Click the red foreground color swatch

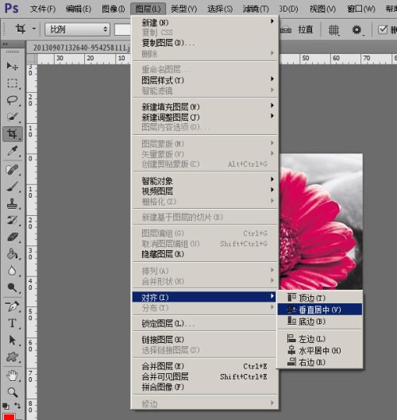coord(9,417)
